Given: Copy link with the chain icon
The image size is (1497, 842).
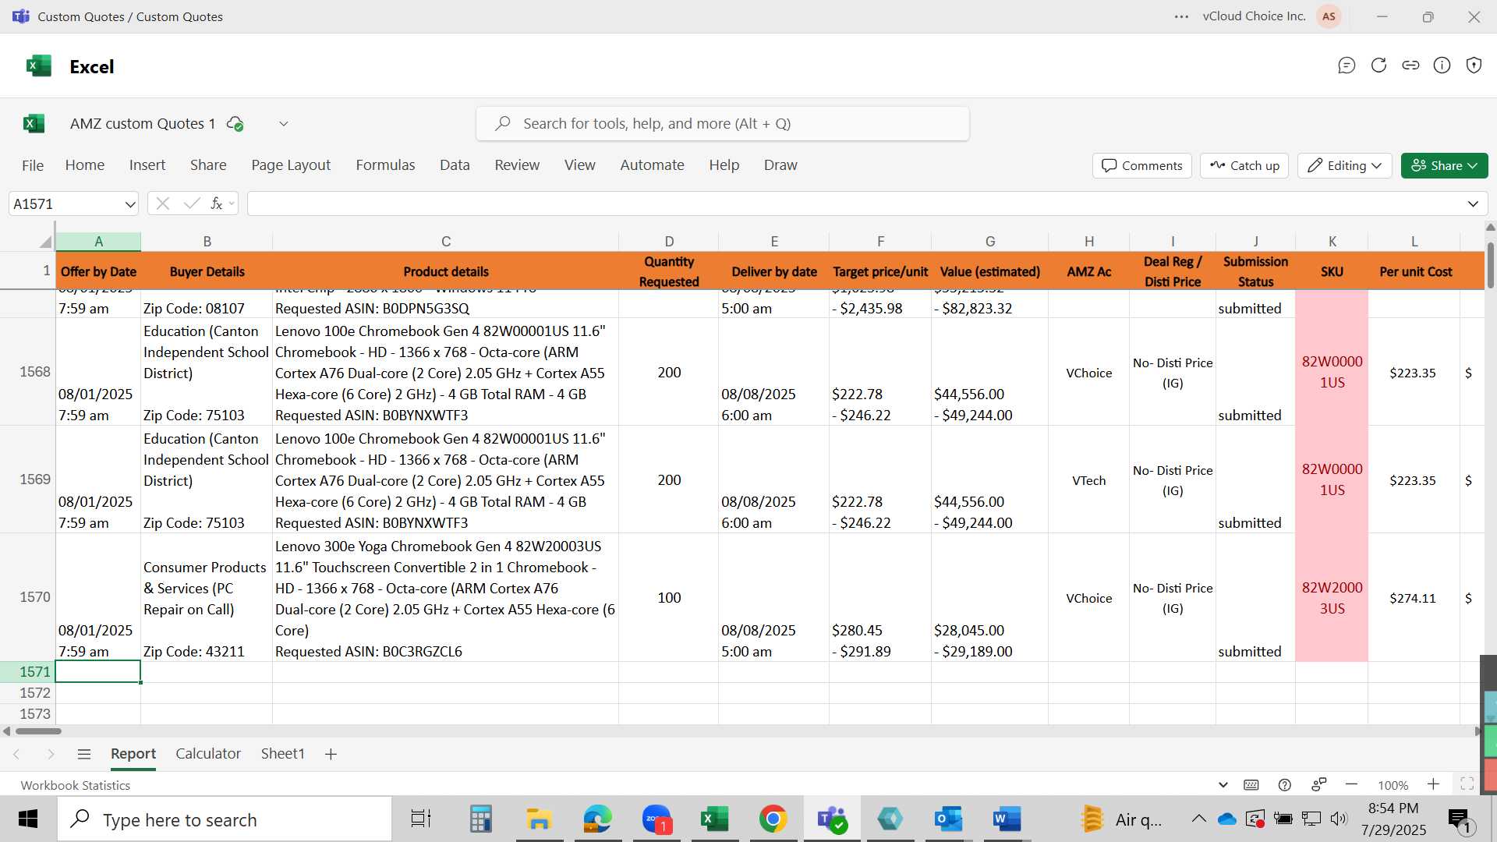Looking at the screenshot, I should pyautogui.click(x=1410, y=65).
